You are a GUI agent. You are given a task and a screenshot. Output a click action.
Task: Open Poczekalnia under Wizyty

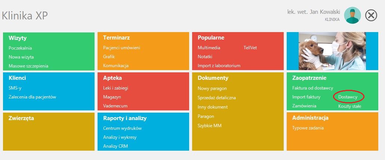20,48
